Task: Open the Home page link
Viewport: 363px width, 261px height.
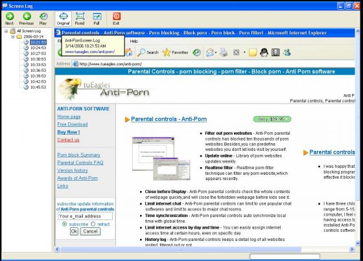Action: tap(69, 117)
